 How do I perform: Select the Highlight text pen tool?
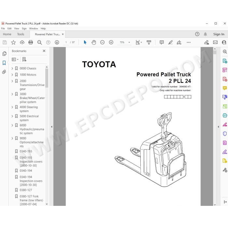pyautogui.click(x=170, y=42)
